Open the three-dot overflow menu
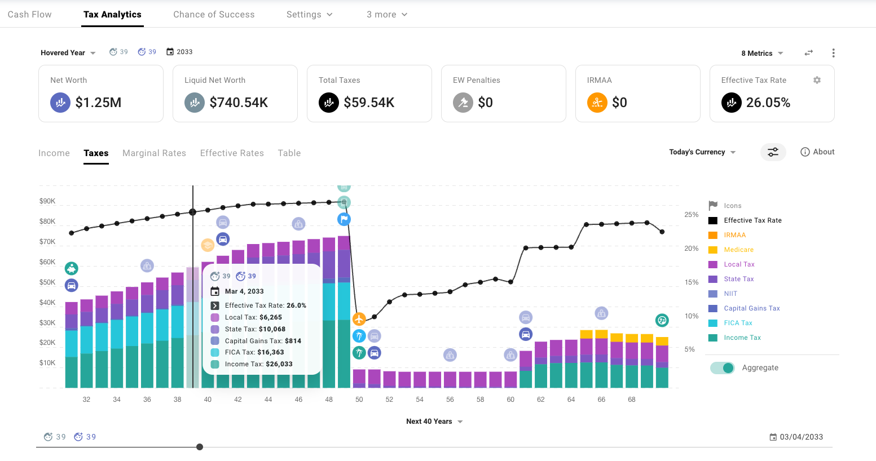 [x=833, y=52]
